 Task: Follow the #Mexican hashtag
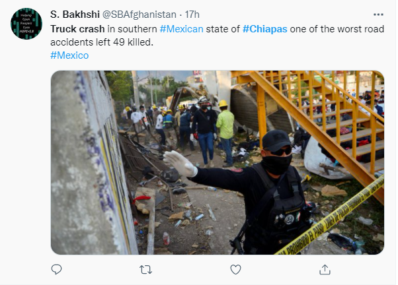pyautogui.click(x=182, y=29)
